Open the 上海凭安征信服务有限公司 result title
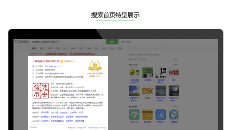Screen dimensions: 231x130 [x=46, y=61]
